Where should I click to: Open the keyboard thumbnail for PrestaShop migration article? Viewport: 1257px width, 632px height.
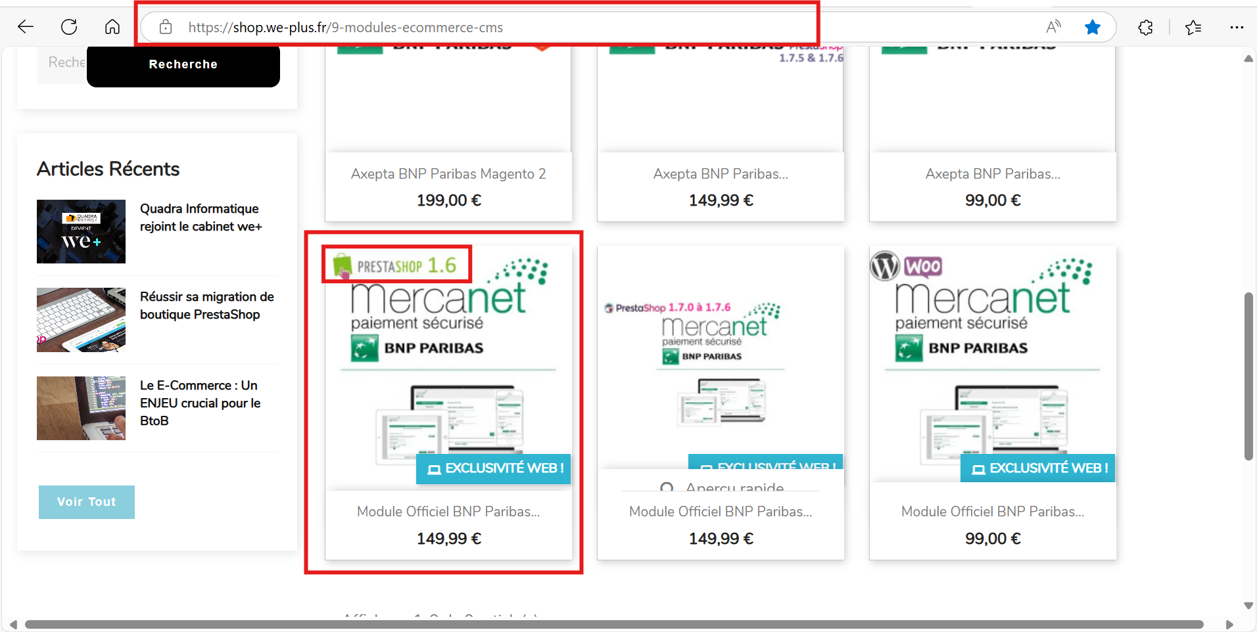[81, 320]
